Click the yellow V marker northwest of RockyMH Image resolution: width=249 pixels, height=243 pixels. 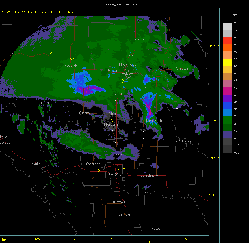tap(51, 53)
